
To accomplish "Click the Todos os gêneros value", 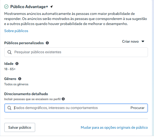I will 16,84.
